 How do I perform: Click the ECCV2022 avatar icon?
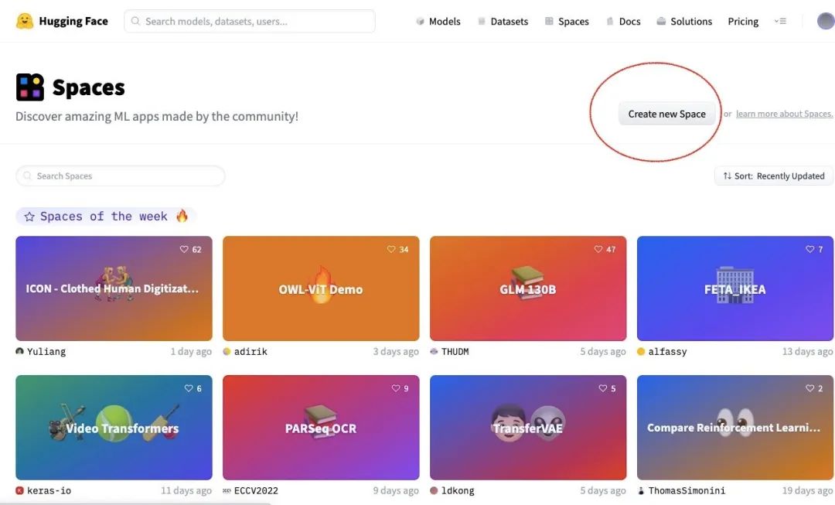pos(227,490)
